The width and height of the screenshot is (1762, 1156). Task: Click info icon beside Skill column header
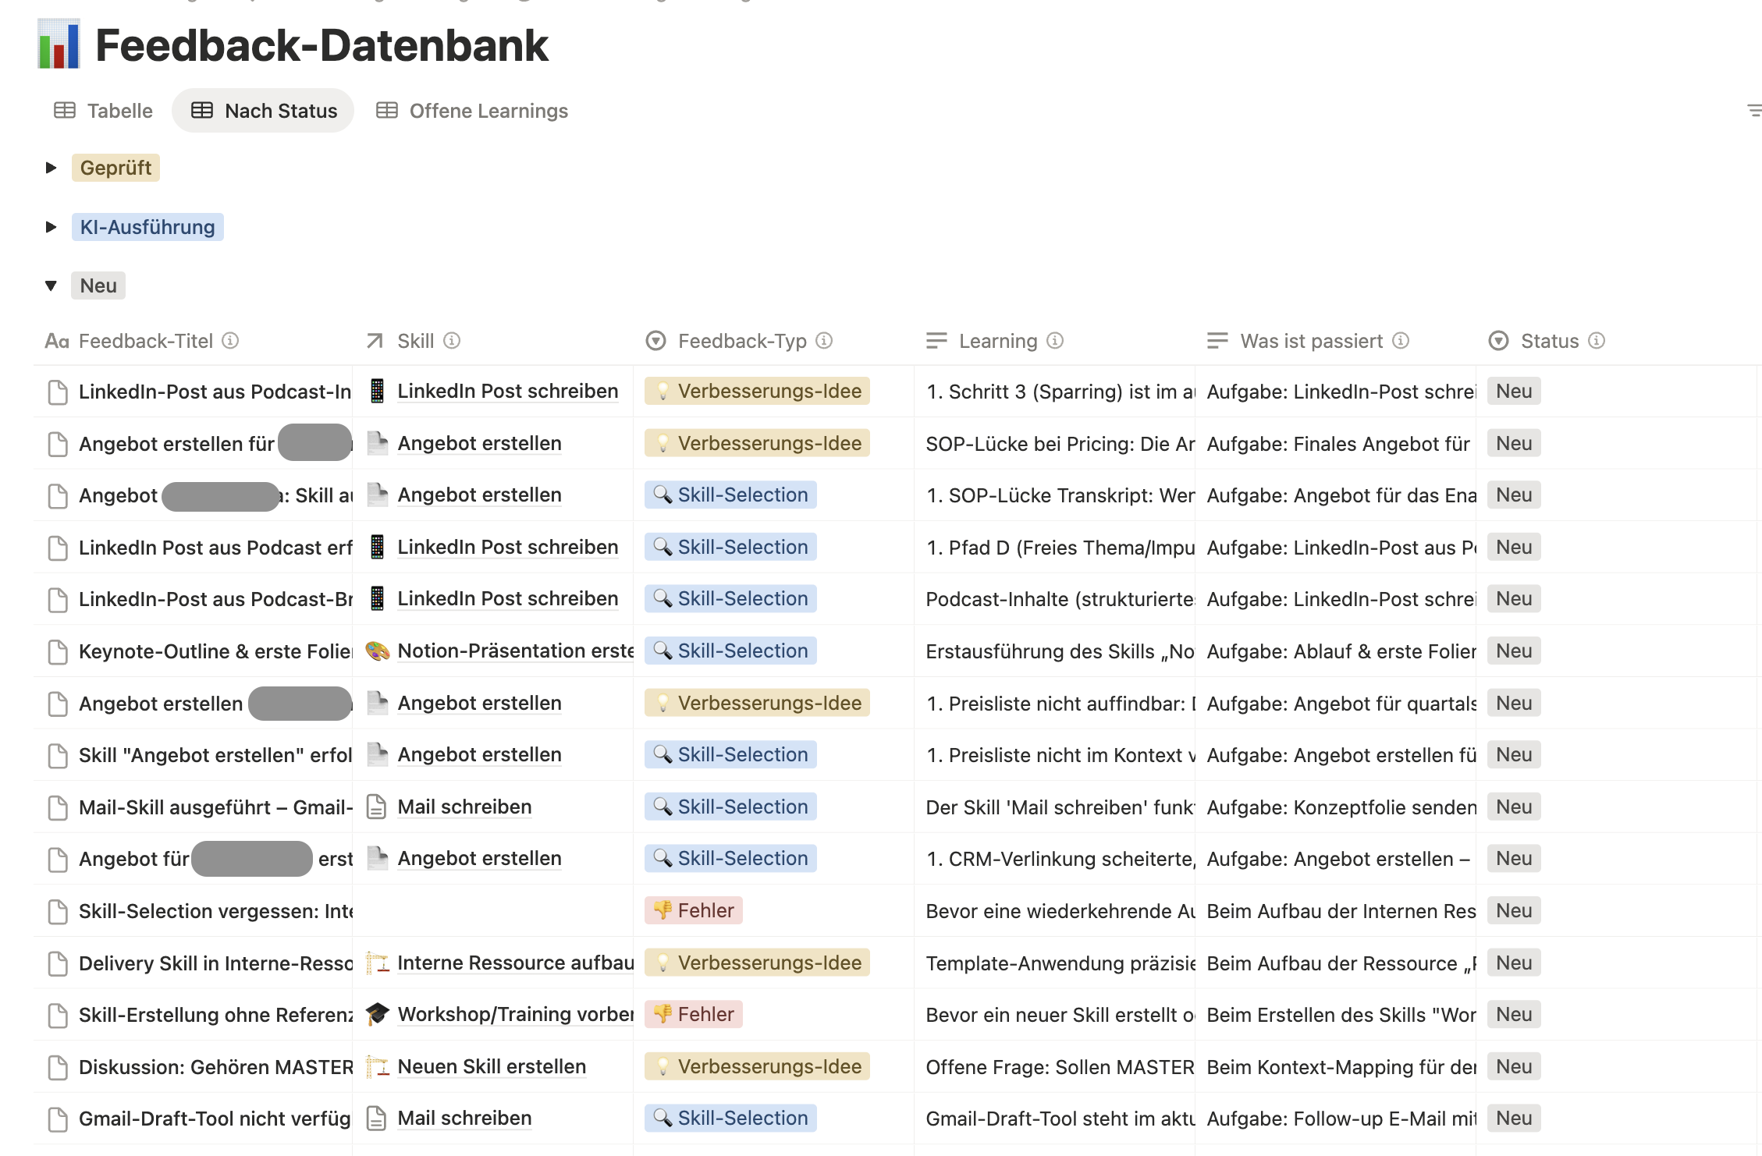click(452, 341)
